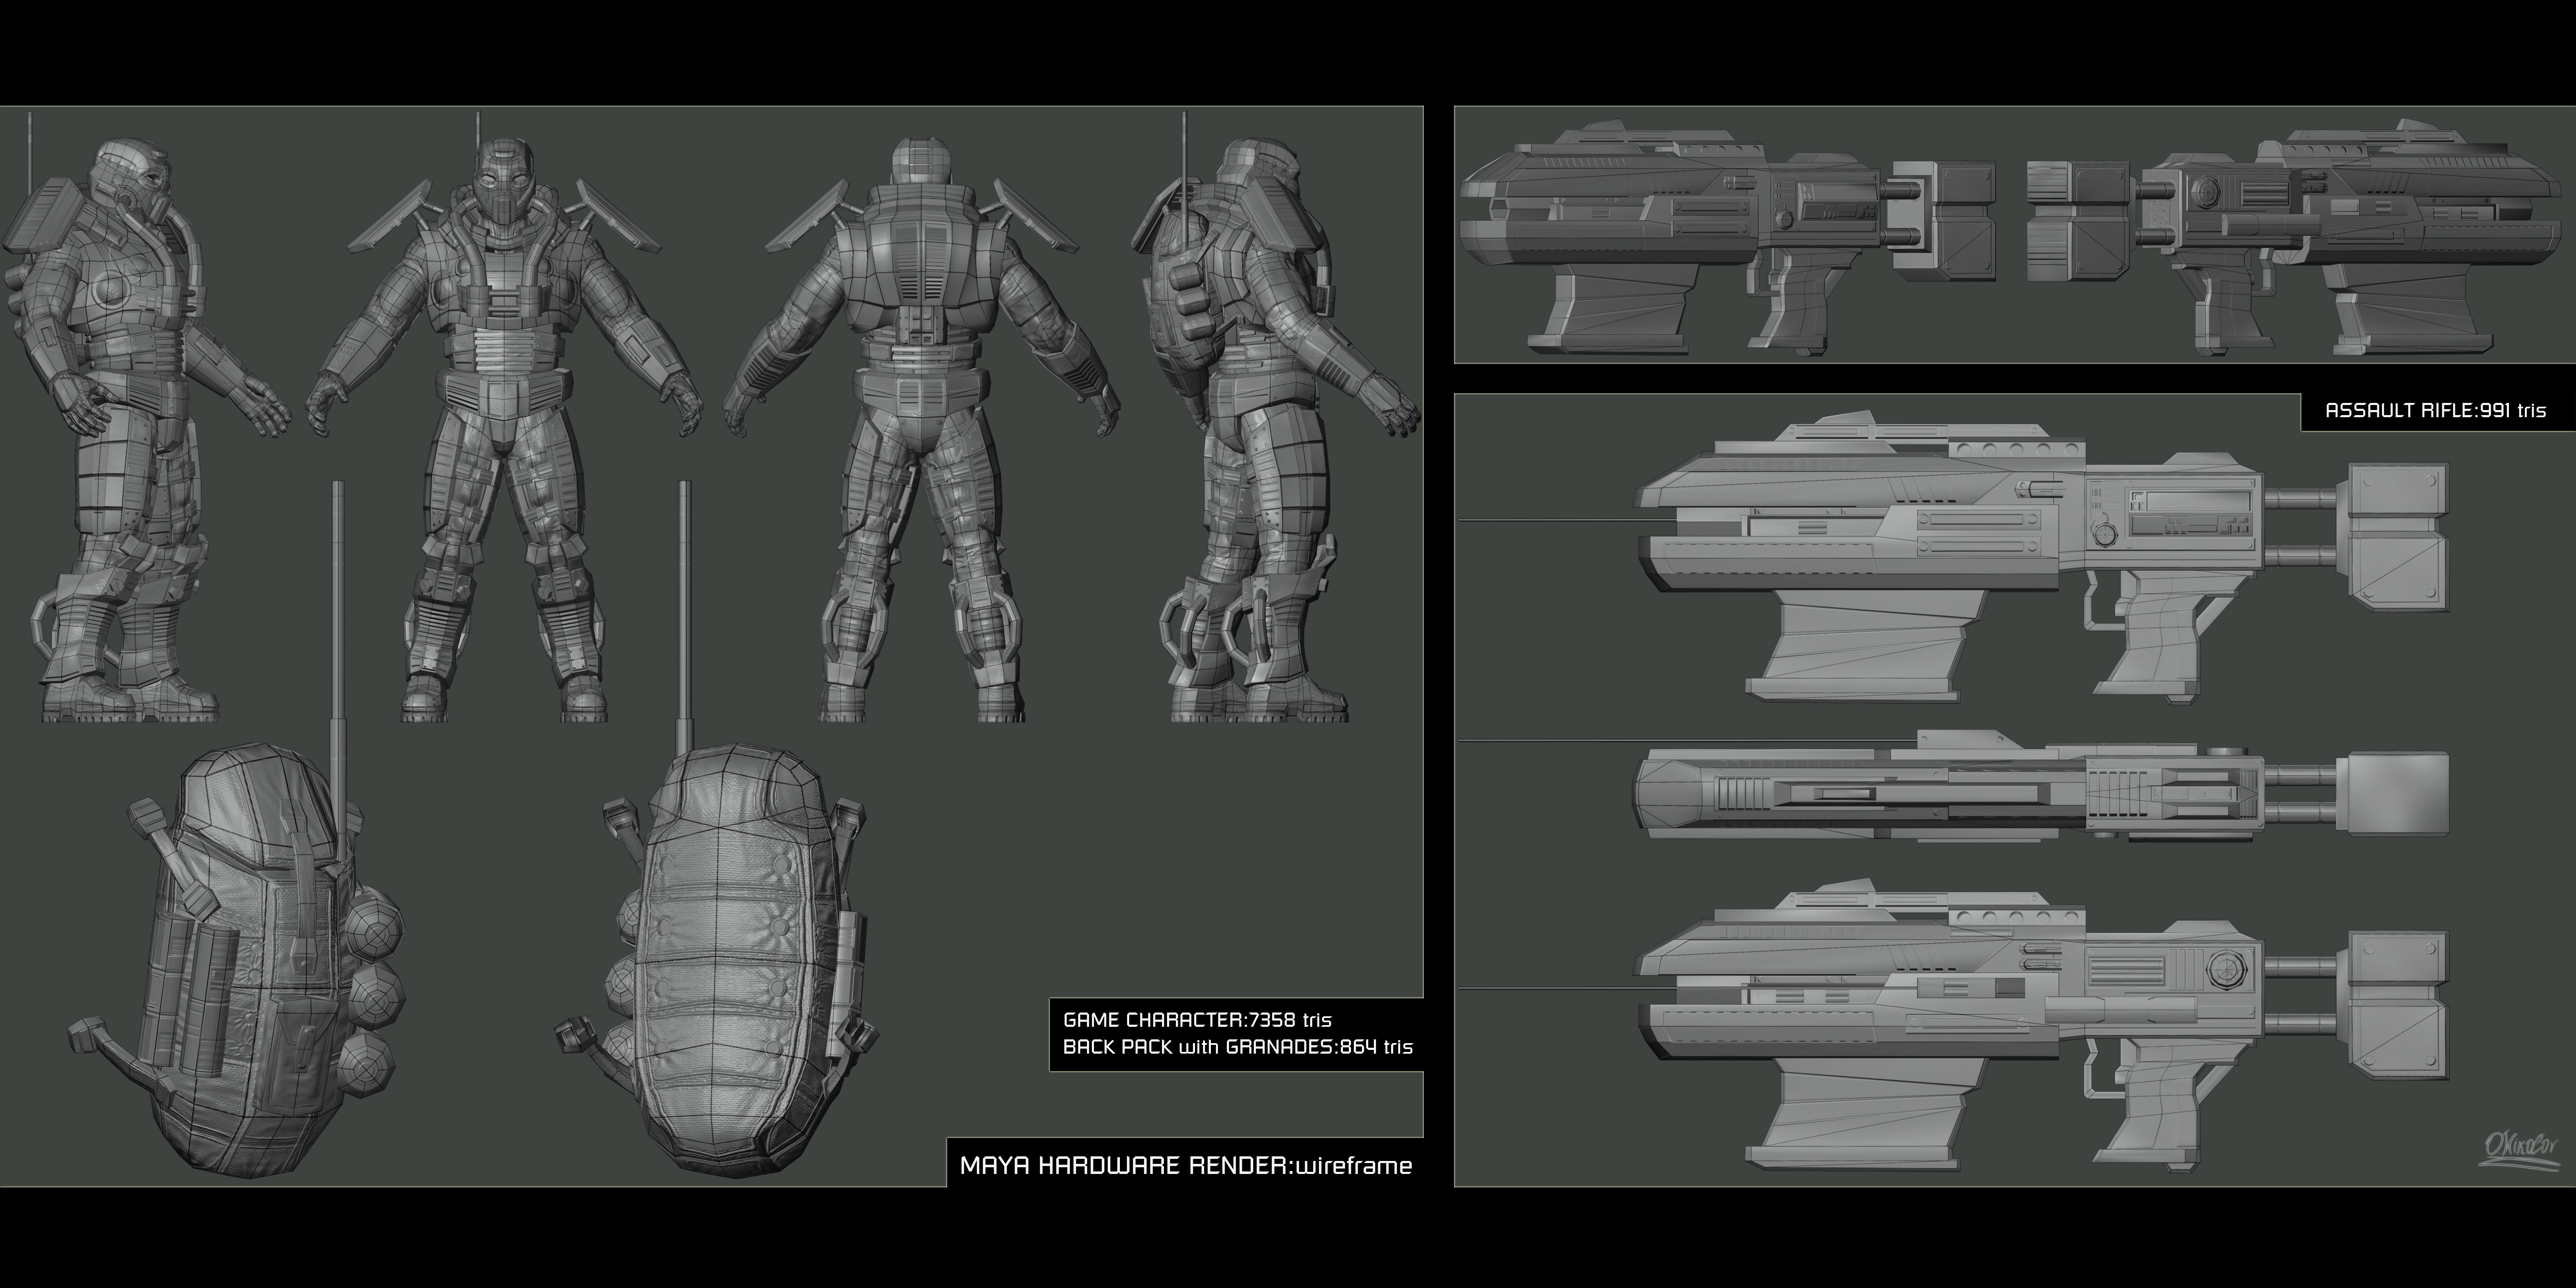Click the GAME CHARACTER:7358 tris text

[x=1197, y=1020]
